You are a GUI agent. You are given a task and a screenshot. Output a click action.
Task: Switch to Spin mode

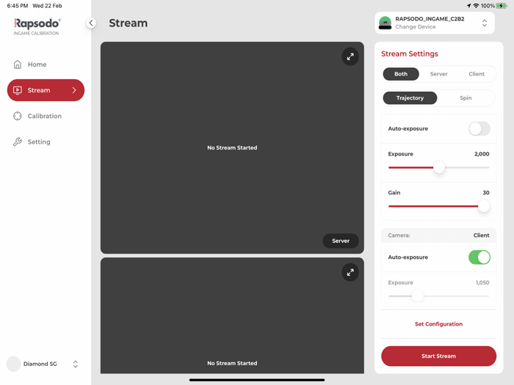466,98
